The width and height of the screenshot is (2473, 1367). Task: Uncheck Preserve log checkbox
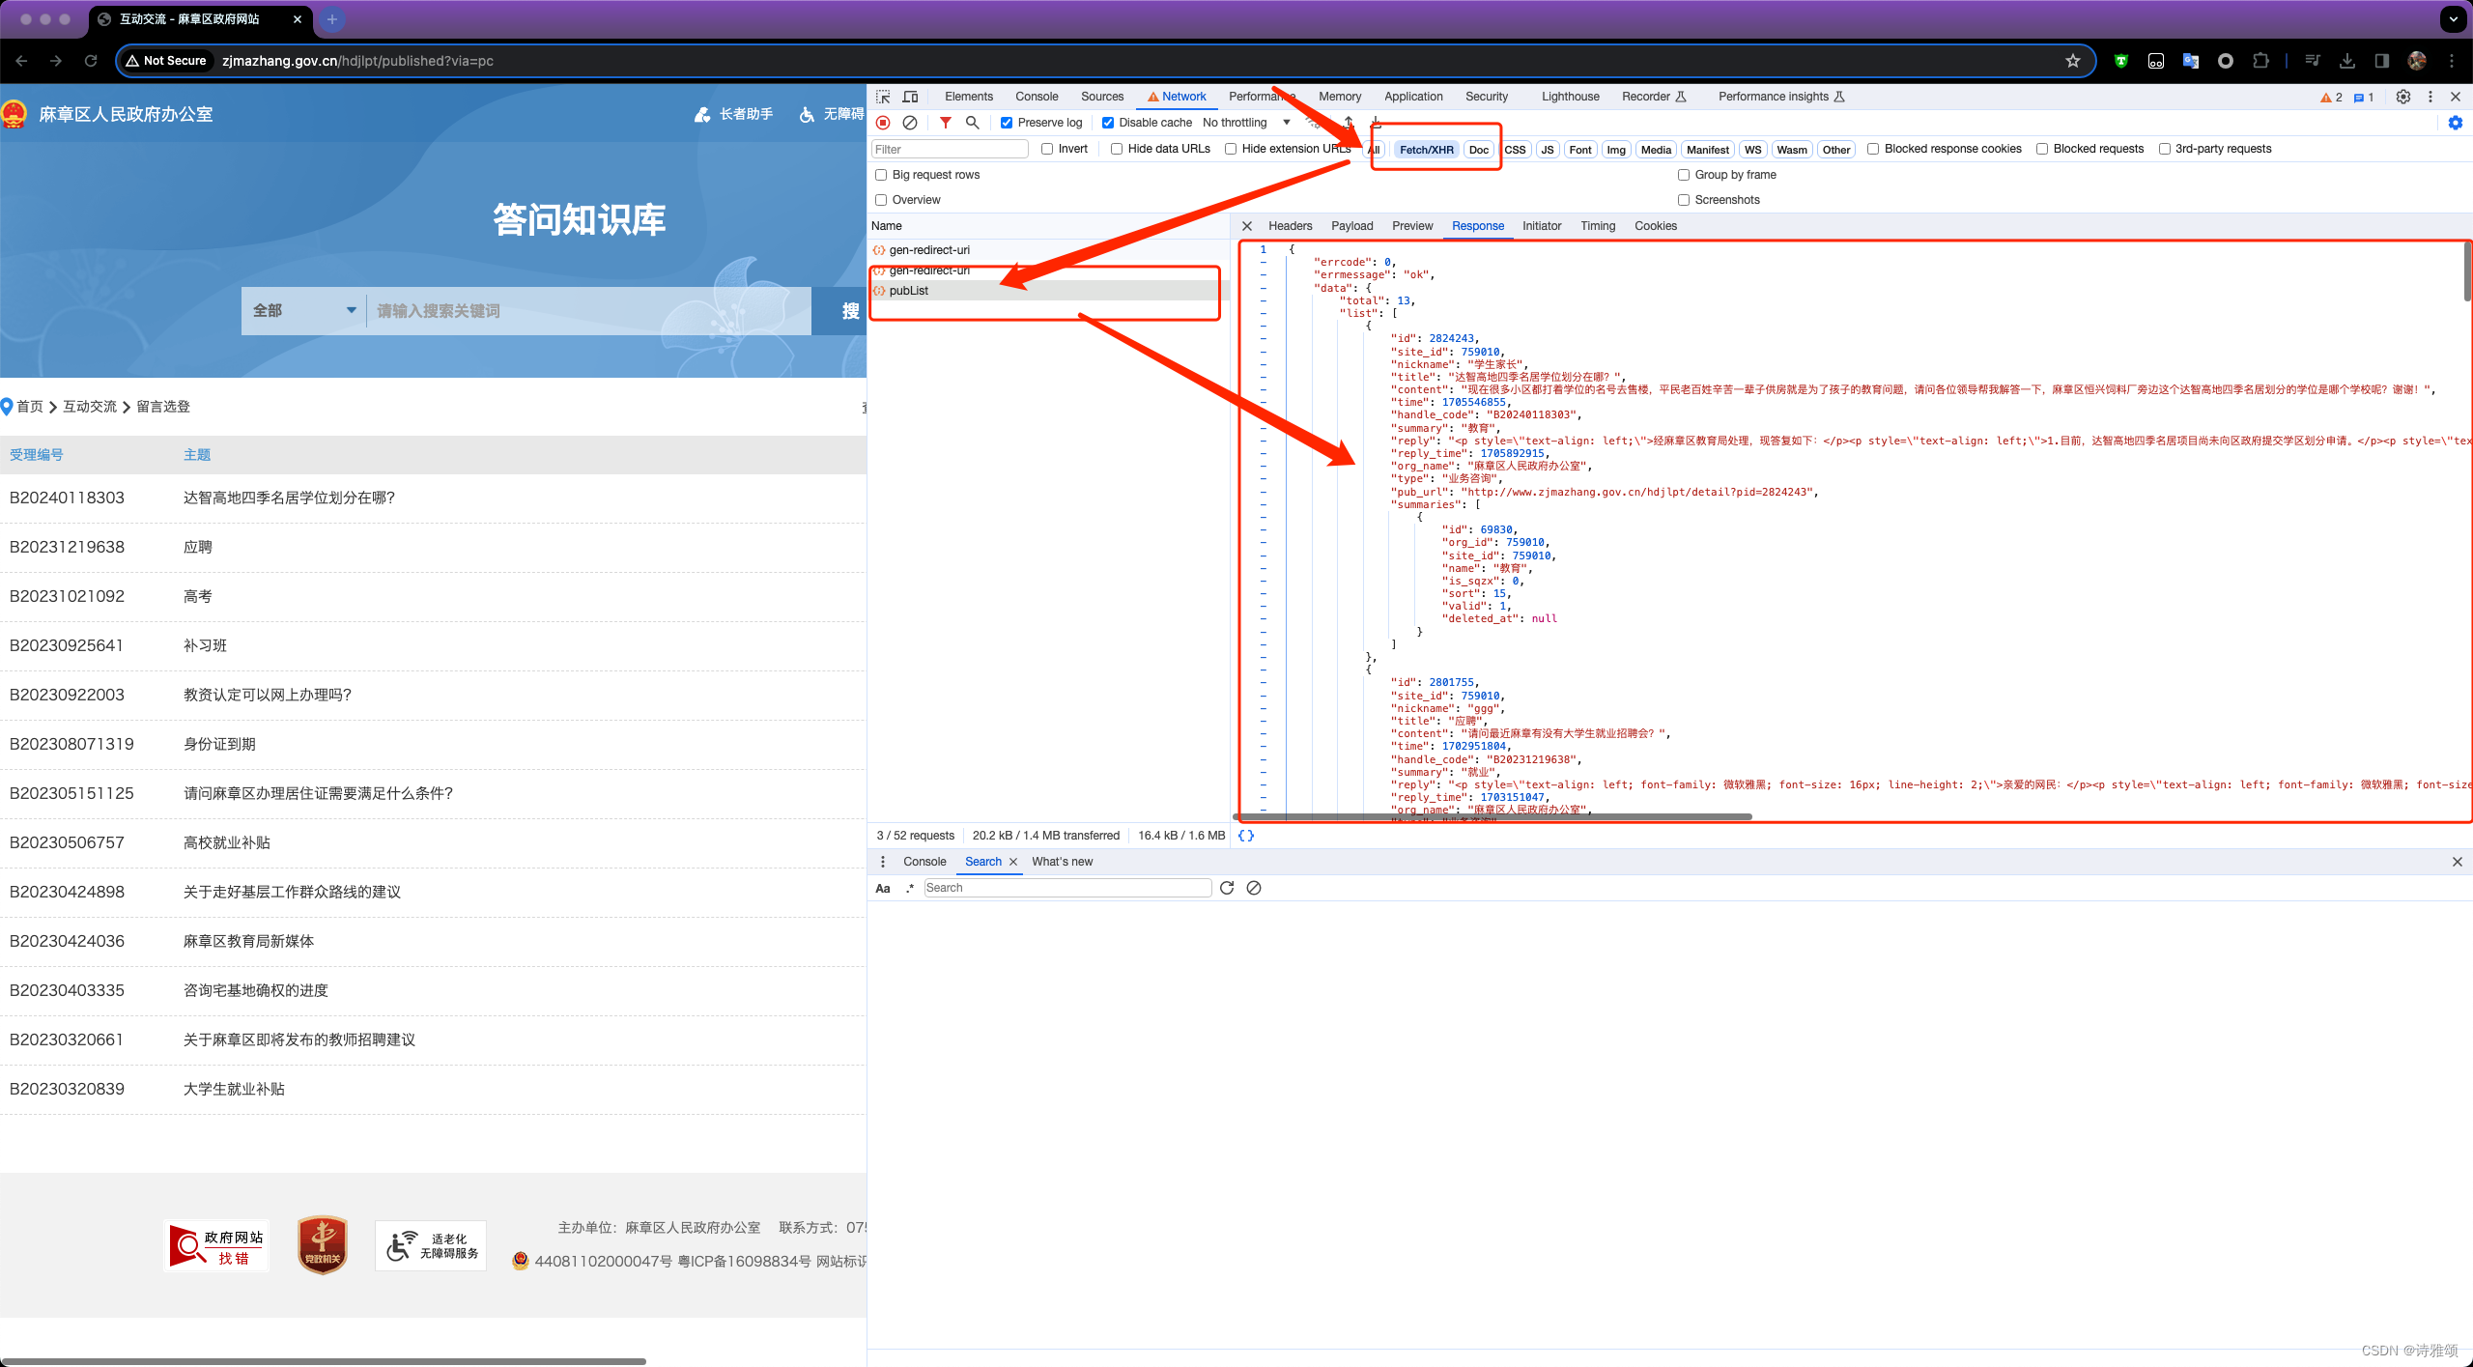(x=1007, y=123)
